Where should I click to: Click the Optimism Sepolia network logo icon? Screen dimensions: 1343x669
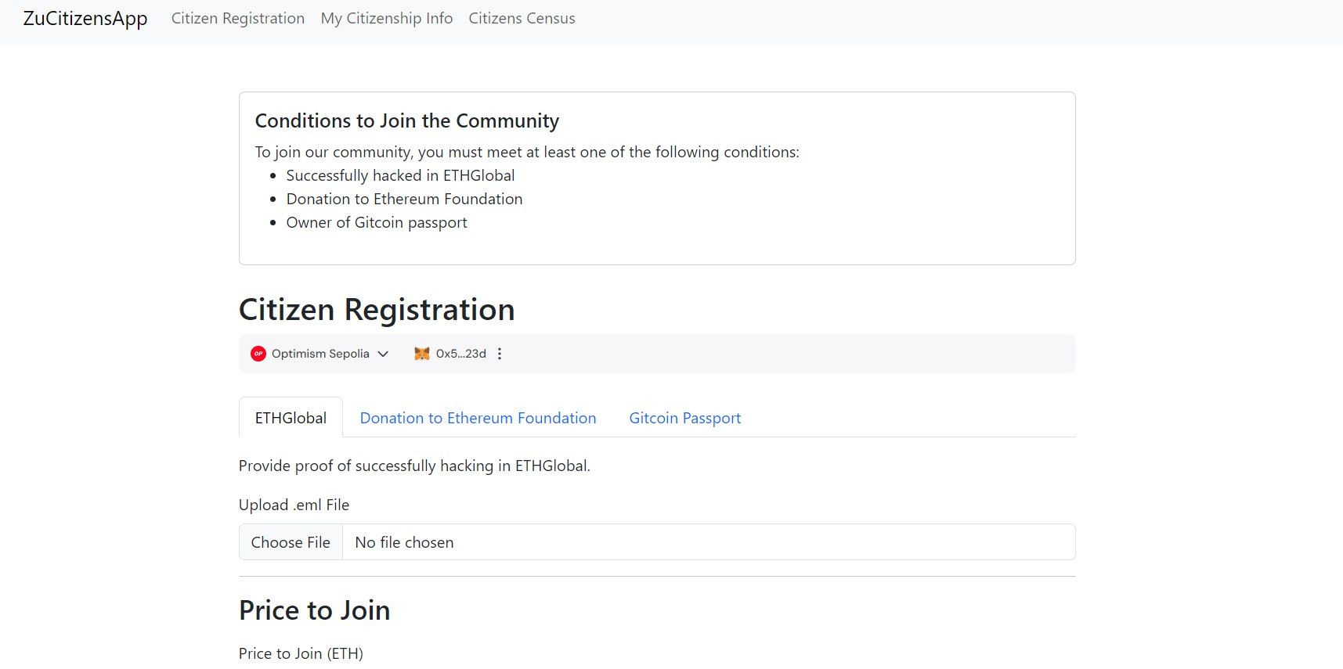coord(258,354)
